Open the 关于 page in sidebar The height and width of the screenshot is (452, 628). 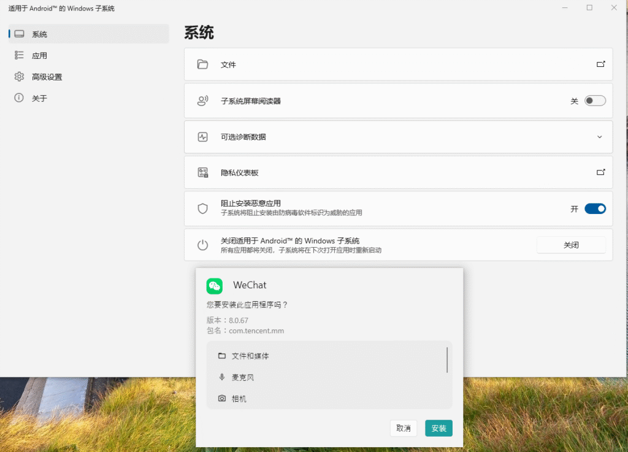39,98
